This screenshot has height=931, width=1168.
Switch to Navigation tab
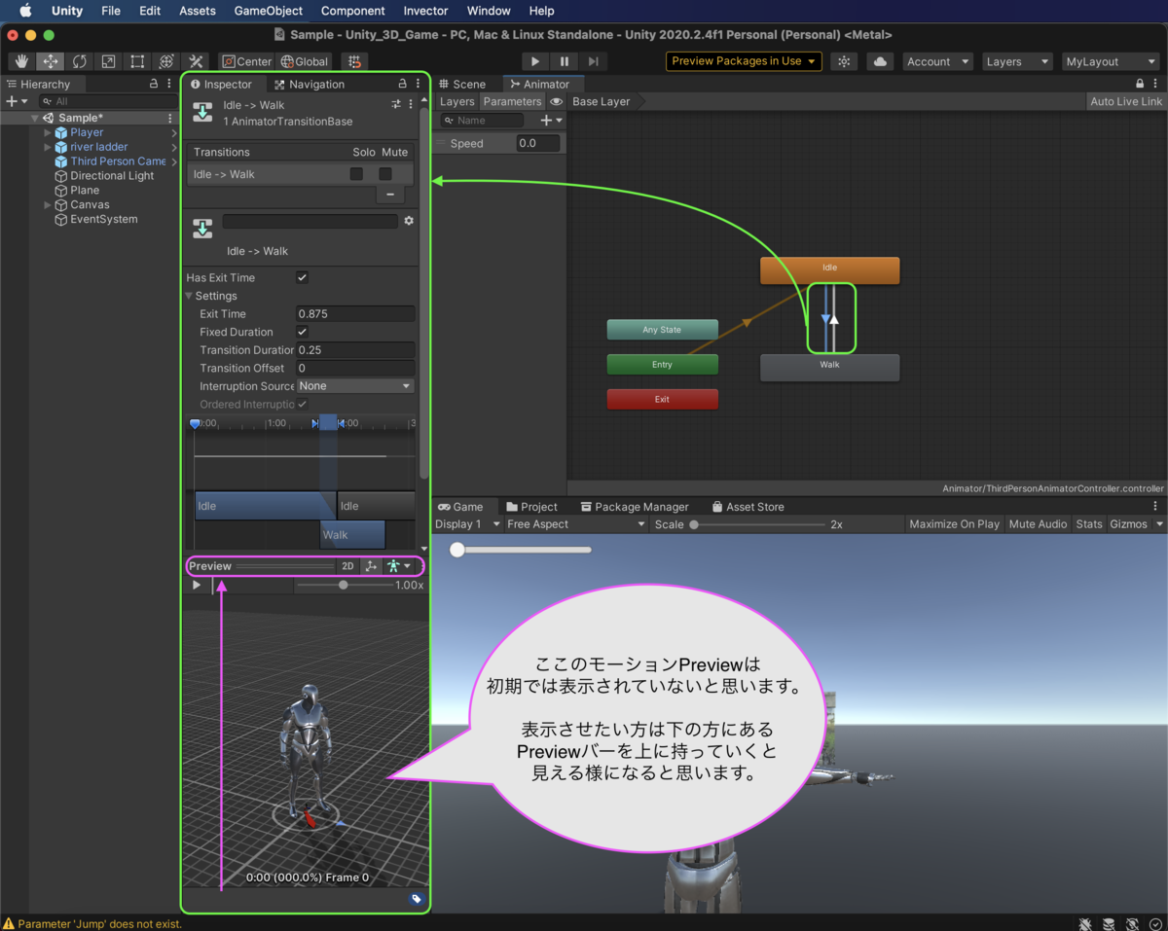[310, 84]
